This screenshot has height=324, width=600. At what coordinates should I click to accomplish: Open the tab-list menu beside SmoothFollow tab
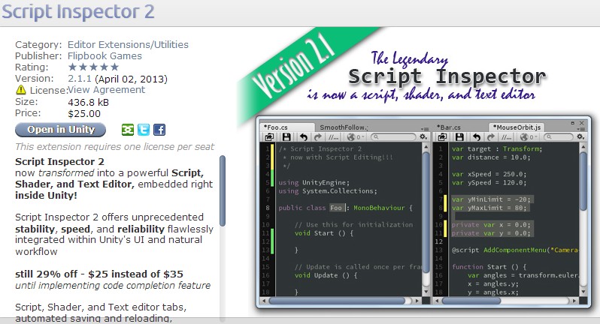pyautogui.click(x=425, y=129)
